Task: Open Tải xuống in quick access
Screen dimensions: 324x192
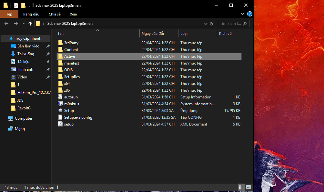Action: point(25,54)
